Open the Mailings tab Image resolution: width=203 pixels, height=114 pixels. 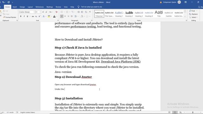click(50, 7)
